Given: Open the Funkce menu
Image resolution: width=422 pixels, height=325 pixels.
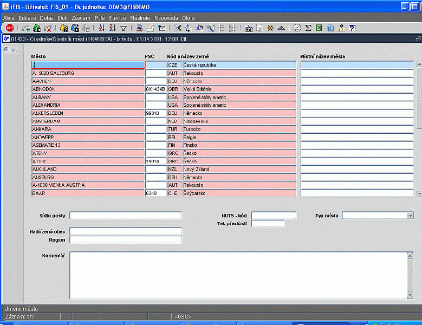Looking at the screenshot, I should 118,18.
